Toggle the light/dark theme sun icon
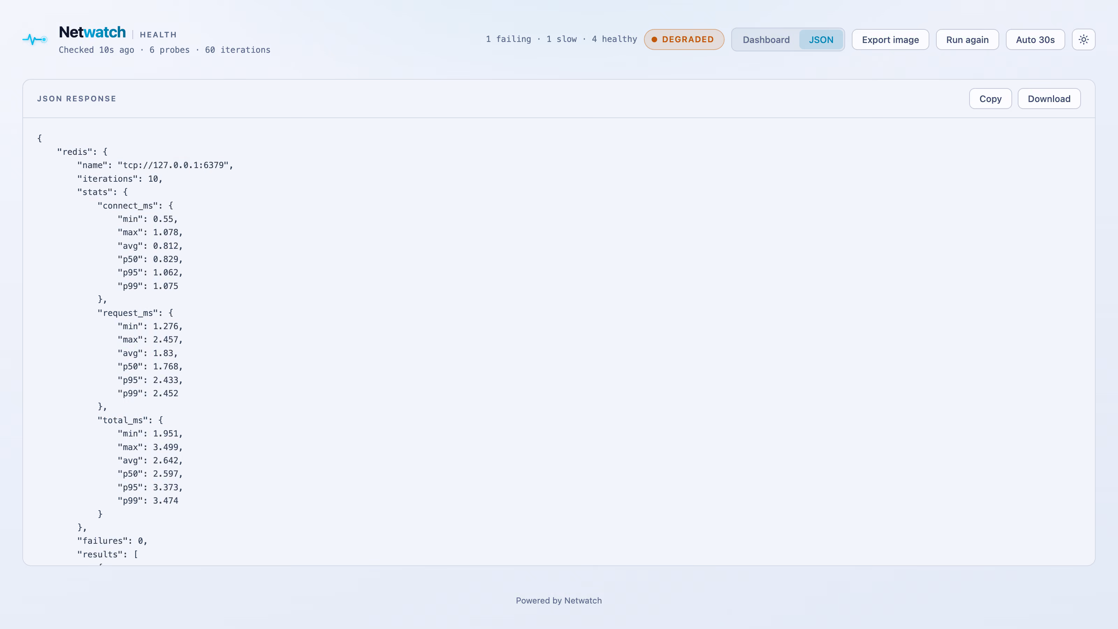Image resolution: width=1118 pixels, height=629 pixels. click(1083, 39)
